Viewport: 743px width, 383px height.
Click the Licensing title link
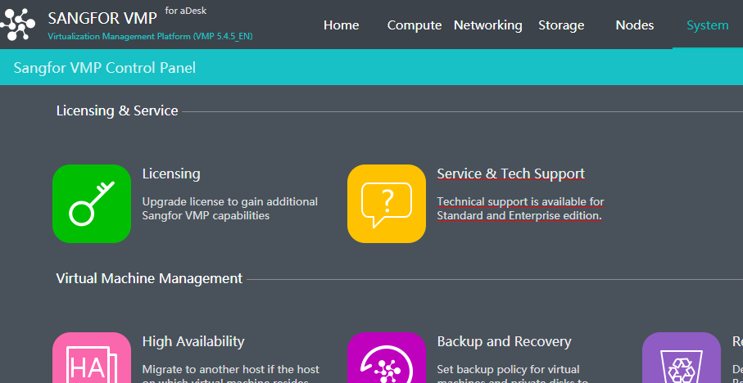click(171, 173)
